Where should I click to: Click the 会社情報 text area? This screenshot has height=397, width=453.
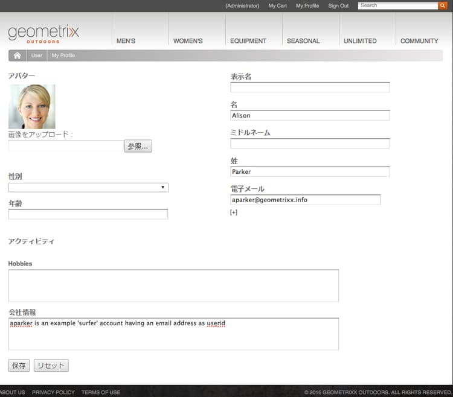[173, 334]
